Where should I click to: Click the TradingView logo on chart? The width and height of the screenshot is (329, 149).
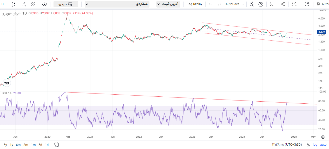pos(7,83)
